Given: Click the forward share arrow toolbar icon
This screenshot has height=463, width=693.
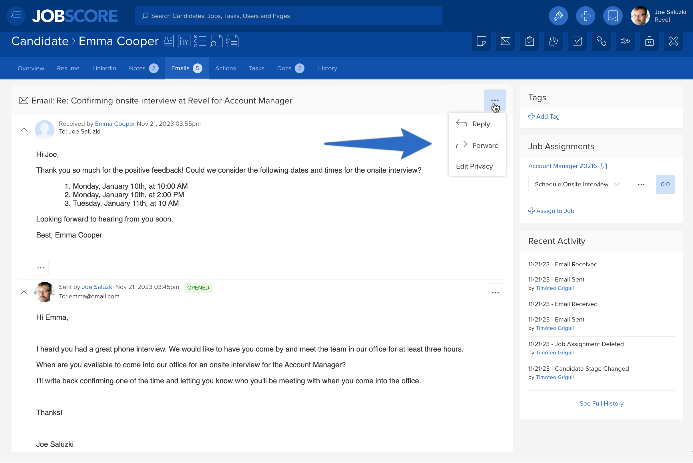Looking at the screenshot, I should coord(625,41).
